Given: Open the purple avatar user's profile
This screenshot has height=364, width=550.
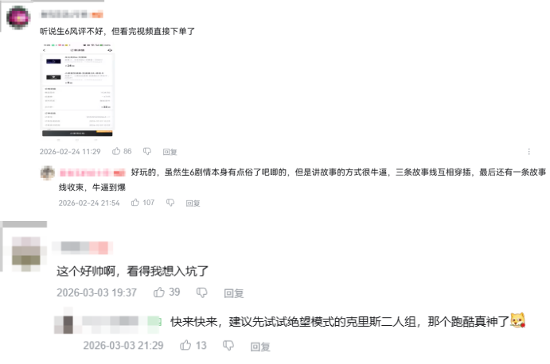Looking at the screenshot, I should [18, 17].
